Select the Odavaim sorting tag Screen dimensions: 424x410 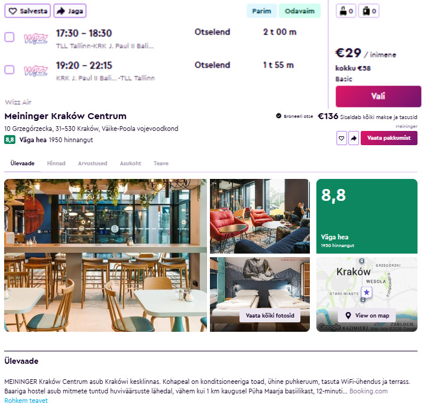(x=300, y=11)
